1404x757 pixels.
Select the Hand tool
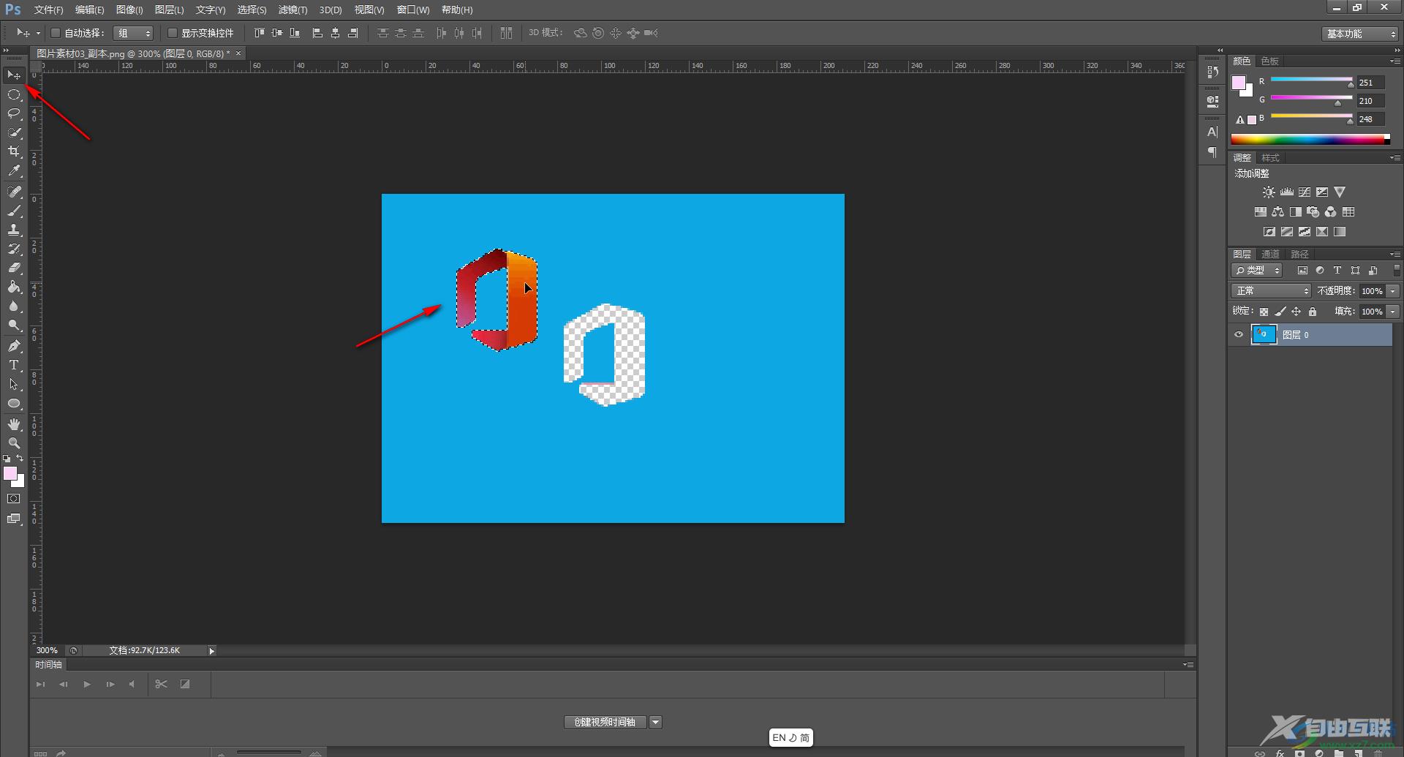click(x=14, y=424)
